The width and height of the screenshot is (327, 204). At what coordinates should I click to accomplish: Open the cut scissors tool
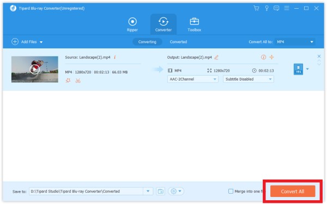point(78,81)
